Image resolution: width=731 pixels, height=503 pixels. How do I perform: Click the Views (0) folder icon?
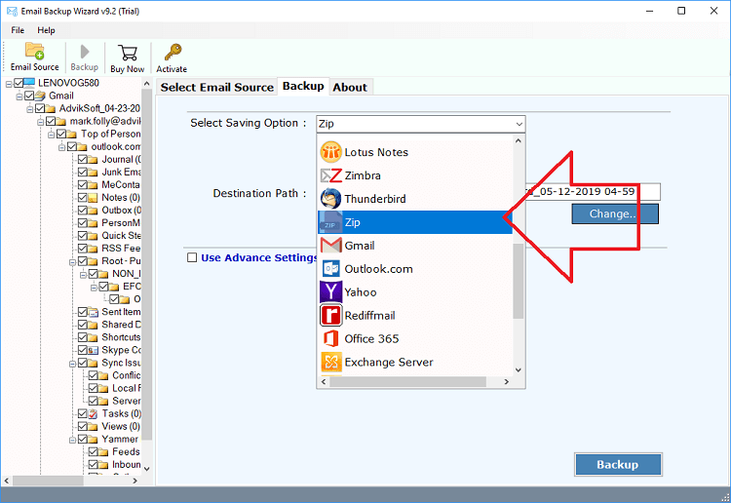93,427
